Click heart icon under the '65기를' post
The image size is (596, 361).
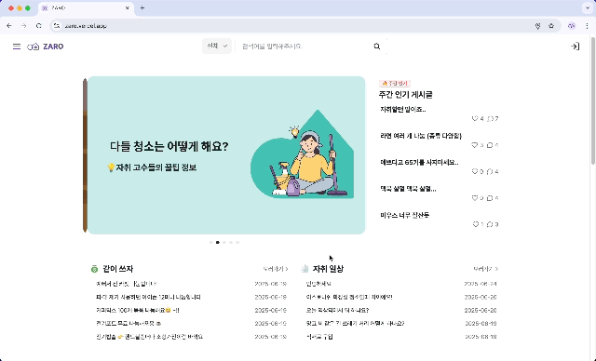click(x=474, y=171)
